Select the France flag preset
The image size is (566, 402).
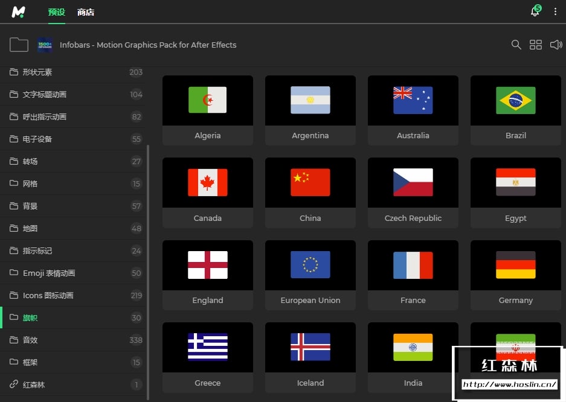(413, 275)
